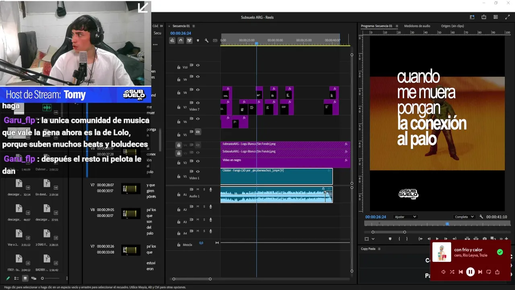The image size is (515, 290).
Task: Add marker in program monitor
Action: tap(390, 239)
